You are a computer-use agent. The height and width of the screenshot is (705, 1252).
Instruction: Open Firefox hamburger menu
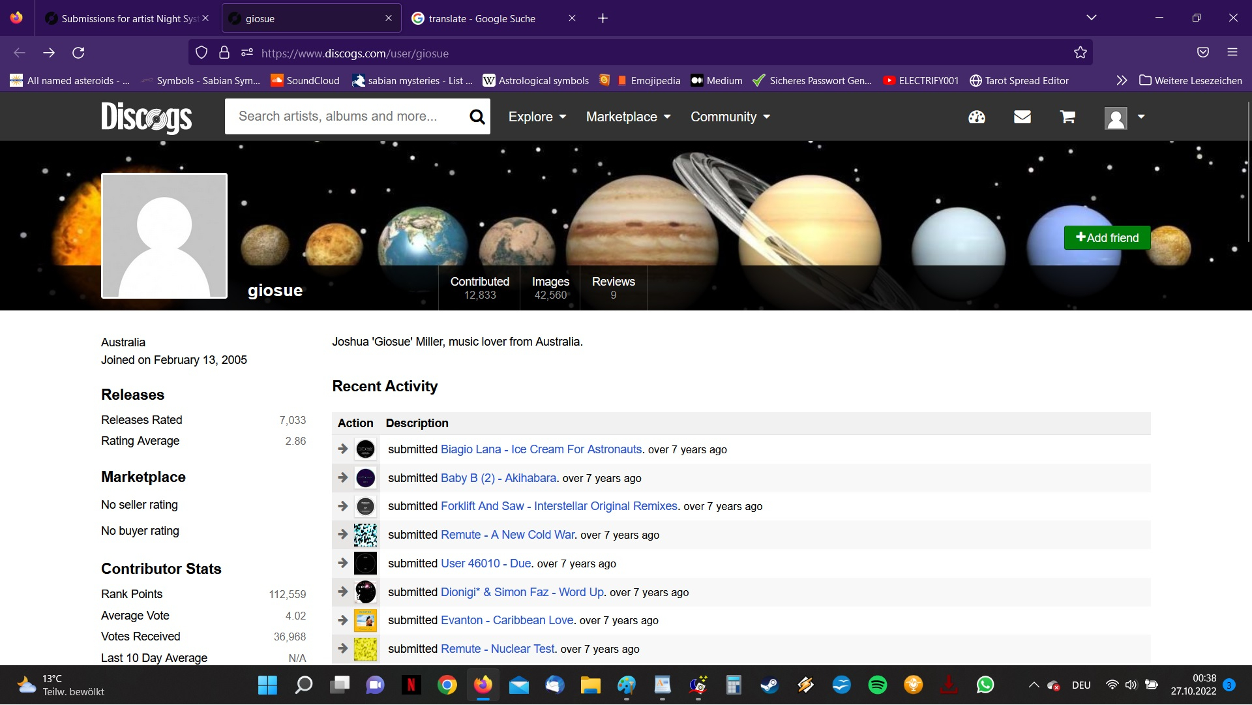[x=1232, y=52]
